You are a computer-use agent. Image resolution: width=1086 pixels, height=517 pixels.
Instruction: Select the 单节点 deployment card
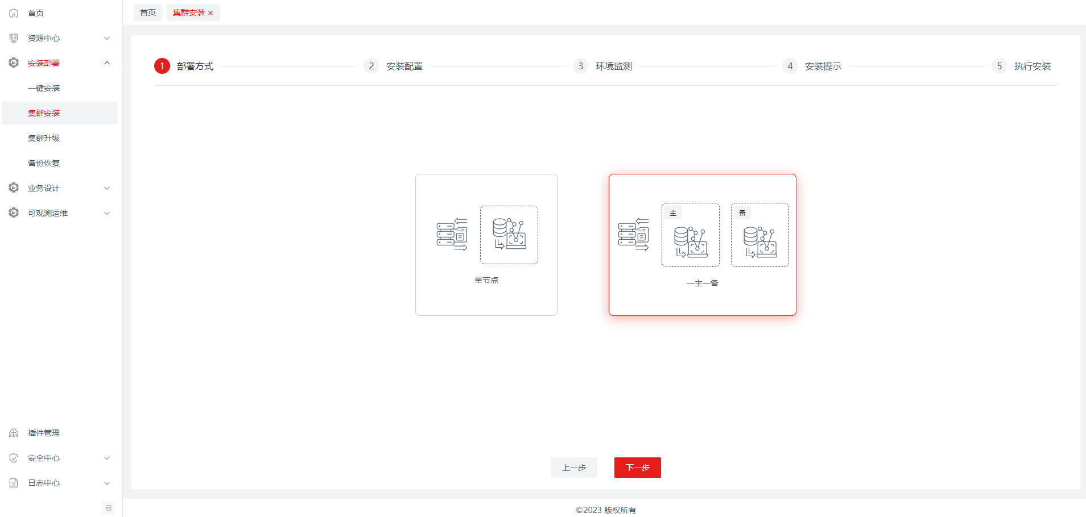coord(486,245)
